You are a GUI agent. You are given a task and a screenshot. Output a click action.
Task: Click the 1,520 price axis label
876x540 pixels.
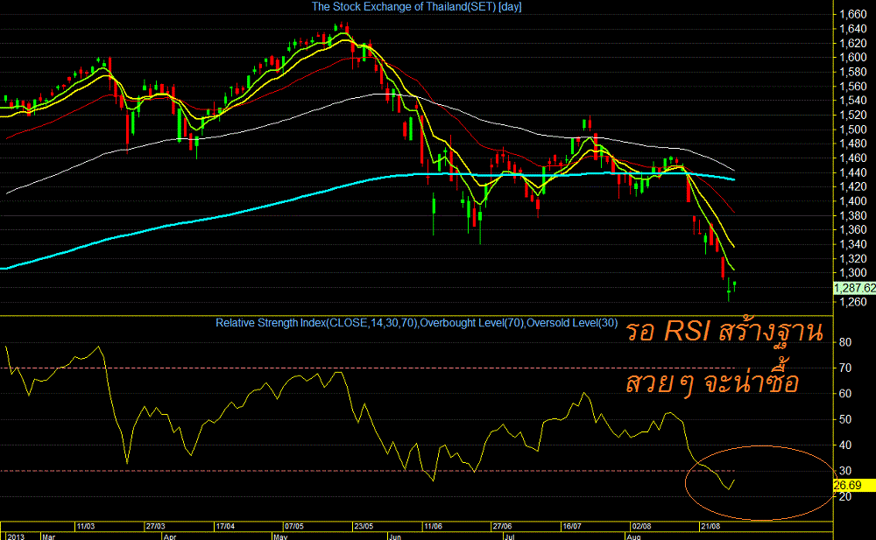tap(853, 115)
